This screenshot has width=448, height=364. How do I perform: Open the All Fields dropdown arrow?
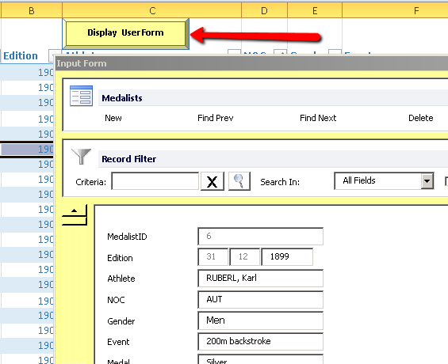[x=427, y=181]
